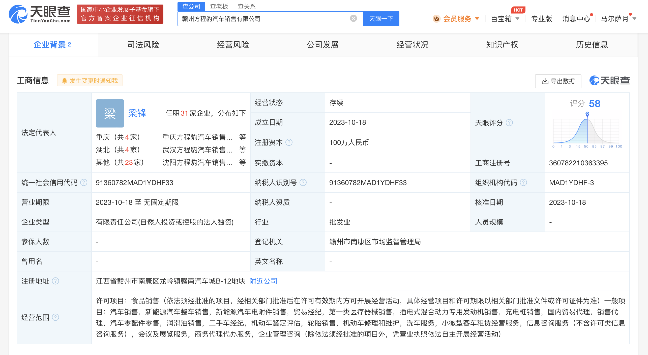The image size is (648, 355).
Task: Click help icon next to 天眼评分
Action: pyautogui.click(x=509, y=123)
